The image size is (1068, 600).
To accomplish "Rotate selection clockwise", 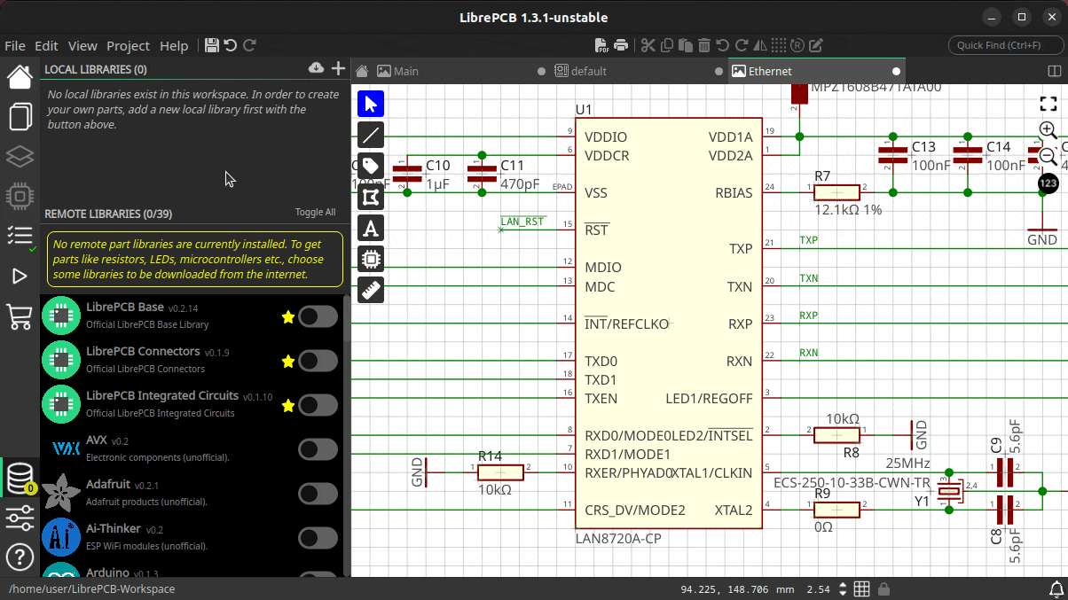I will coord(741,45).
